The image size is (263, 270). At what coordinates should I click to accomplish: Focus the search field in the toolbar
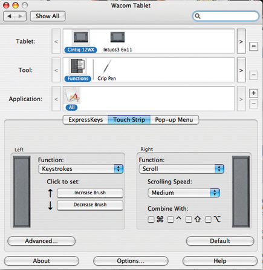(226, 16)
